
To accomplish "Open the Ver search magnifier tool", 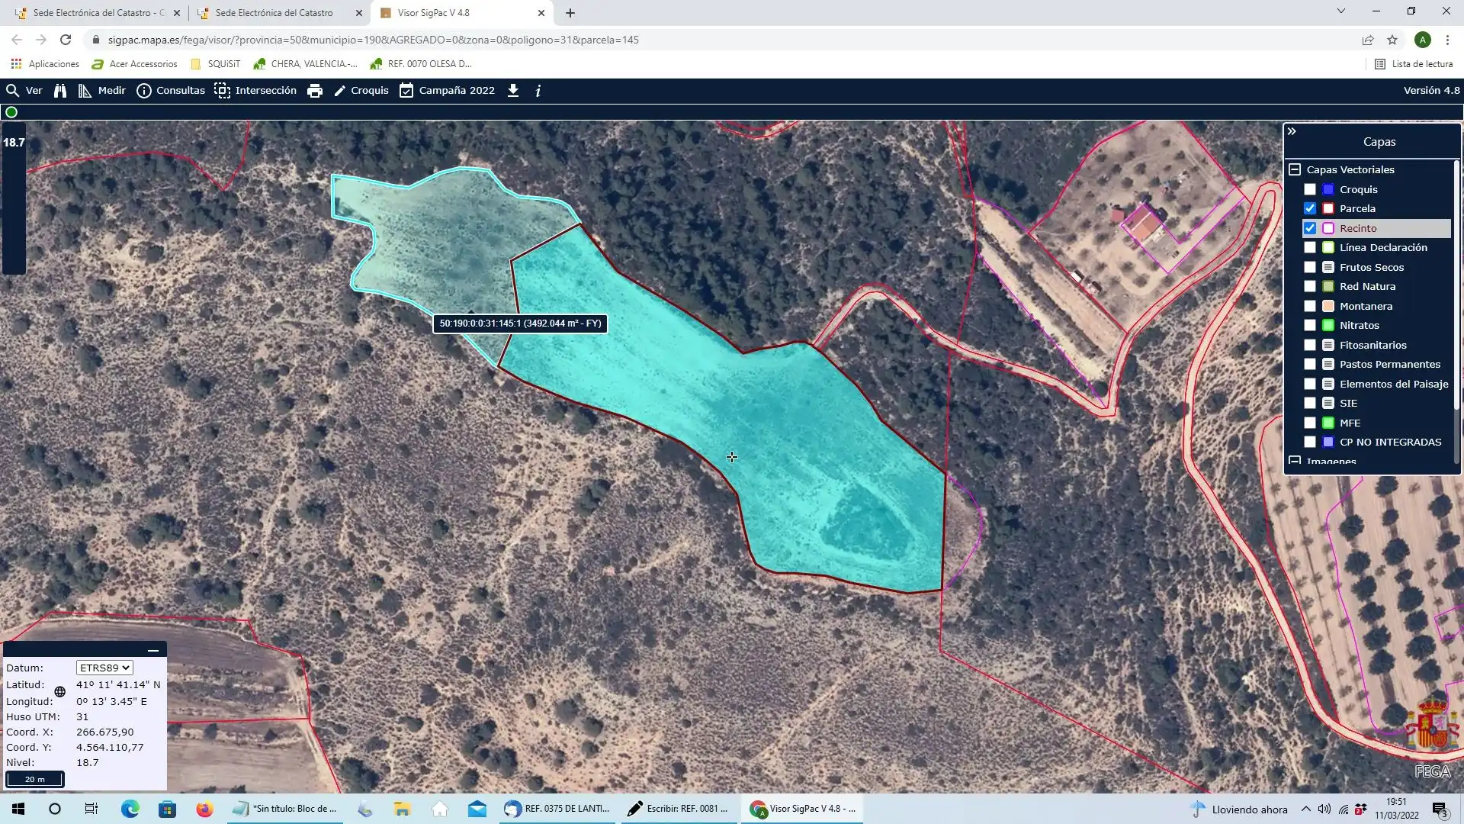I will point(24,90).
